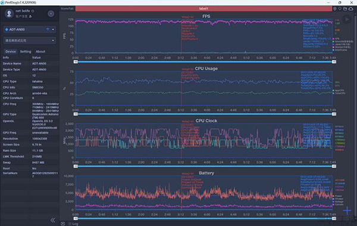
Task: Click the screenshot icon beside Log
Action: pyautogui.click(x=63, y=224)
